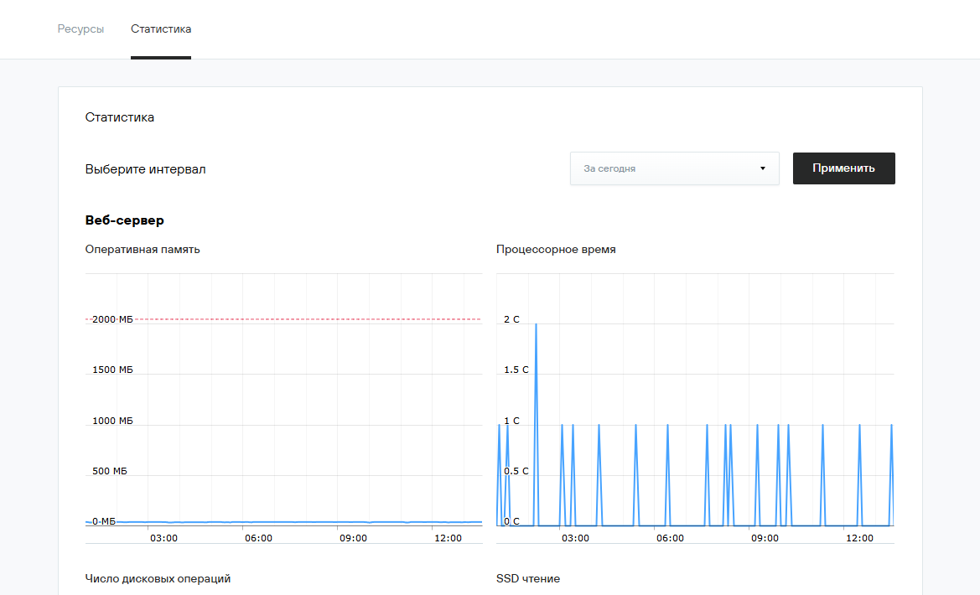
Task: Click the SSD чтение chart title
Action: (528, 578)
